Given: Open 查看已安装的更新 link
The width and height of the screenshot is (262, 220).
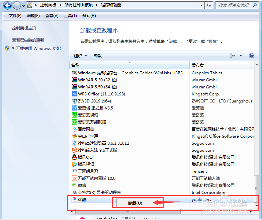Looking at the screenshot, I should click(x=28, y=40).
